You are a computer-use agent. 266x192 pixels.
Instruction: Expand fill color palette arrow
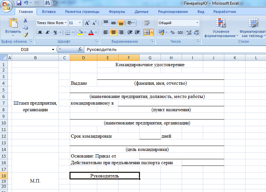pos(85,32)
